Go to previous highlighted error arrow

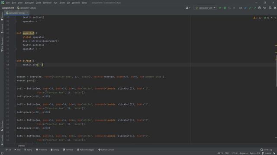[x=272, y=18]
